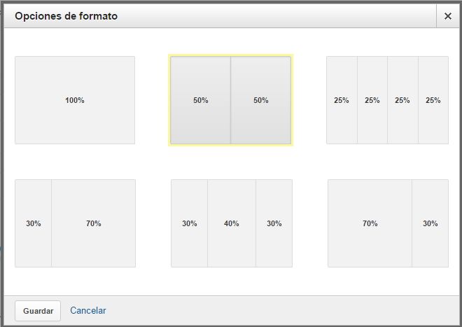Viewport: 462px width, 327px height.
Task: Pick the last 25% column in four-column layout
Action: coord(433,100)
